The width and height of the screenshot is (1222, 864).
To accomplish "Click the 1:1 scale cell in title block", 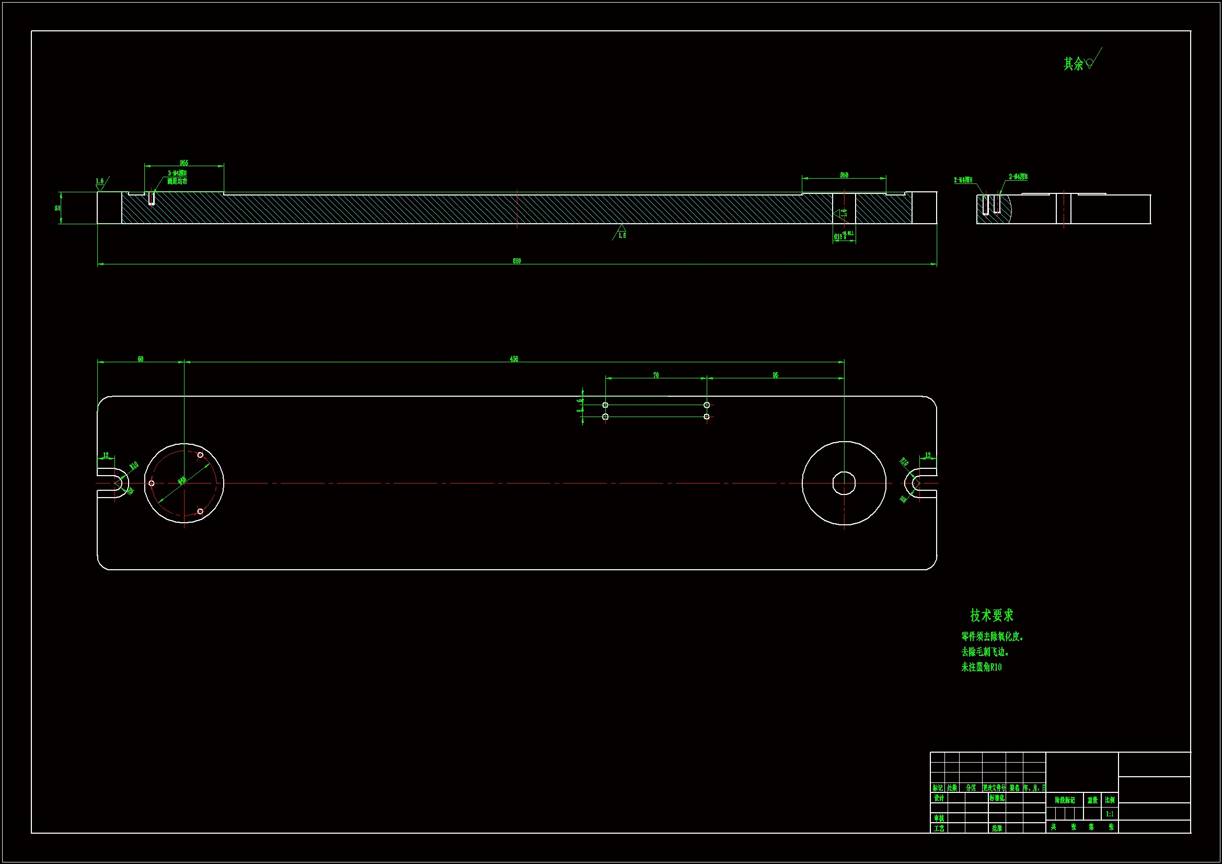I will (x=1110, y=814).
